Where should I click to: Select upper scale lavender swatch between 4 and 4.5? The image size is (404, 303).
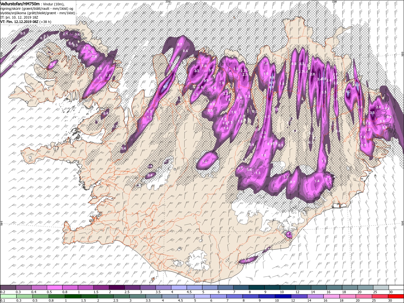pos(179,287)
